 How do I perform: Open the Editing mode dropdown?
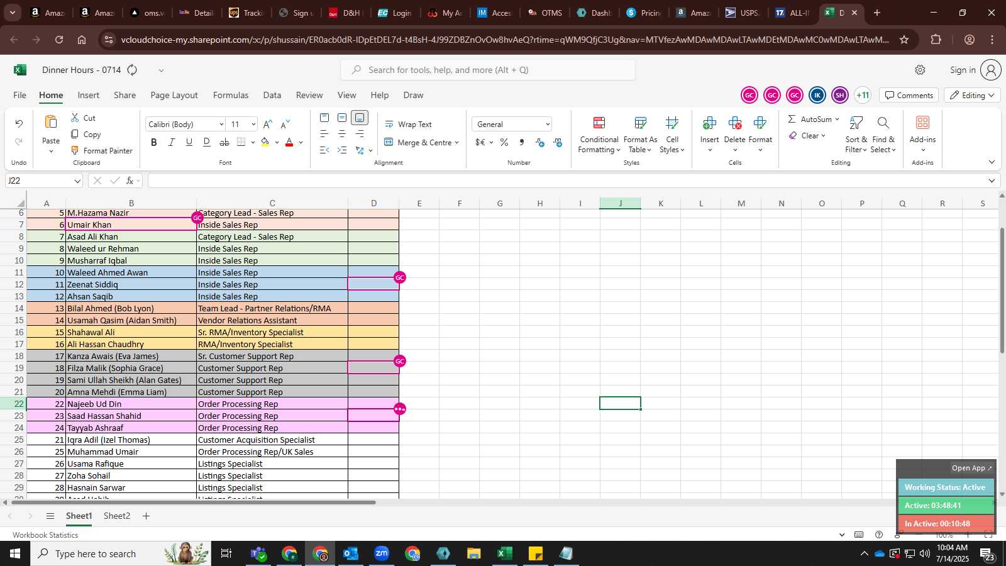[x=972, y=95]
